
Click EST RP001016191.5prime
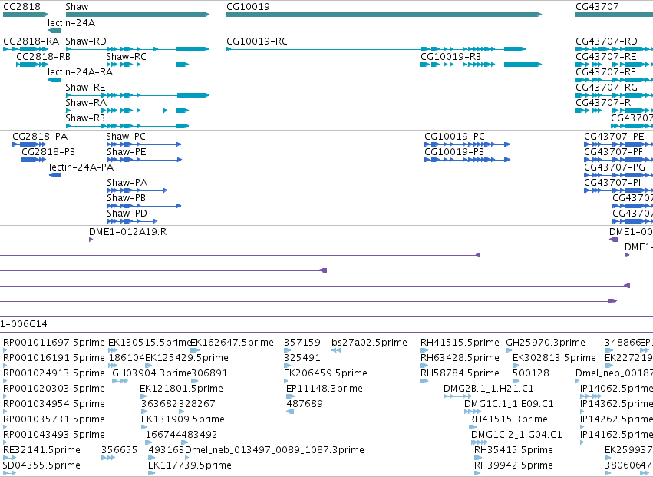click(x=54, y=358)
